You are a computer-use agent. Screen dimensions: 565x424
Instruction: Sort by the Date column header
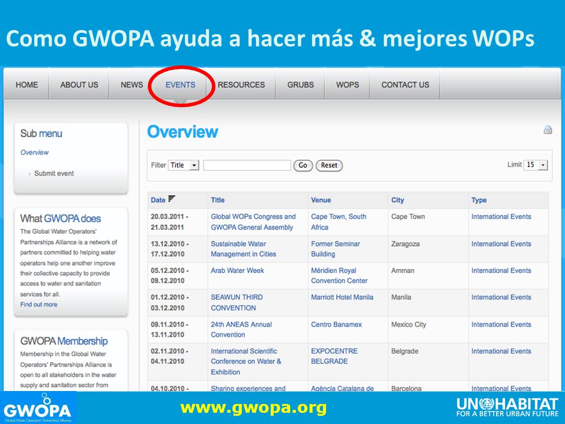pyautogui.click(x=158, y=200)
